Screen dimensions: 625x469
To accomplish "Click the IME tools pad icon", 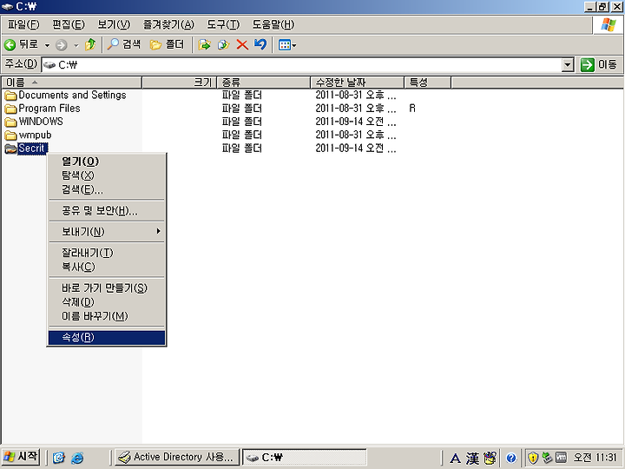I will (490, 458).
